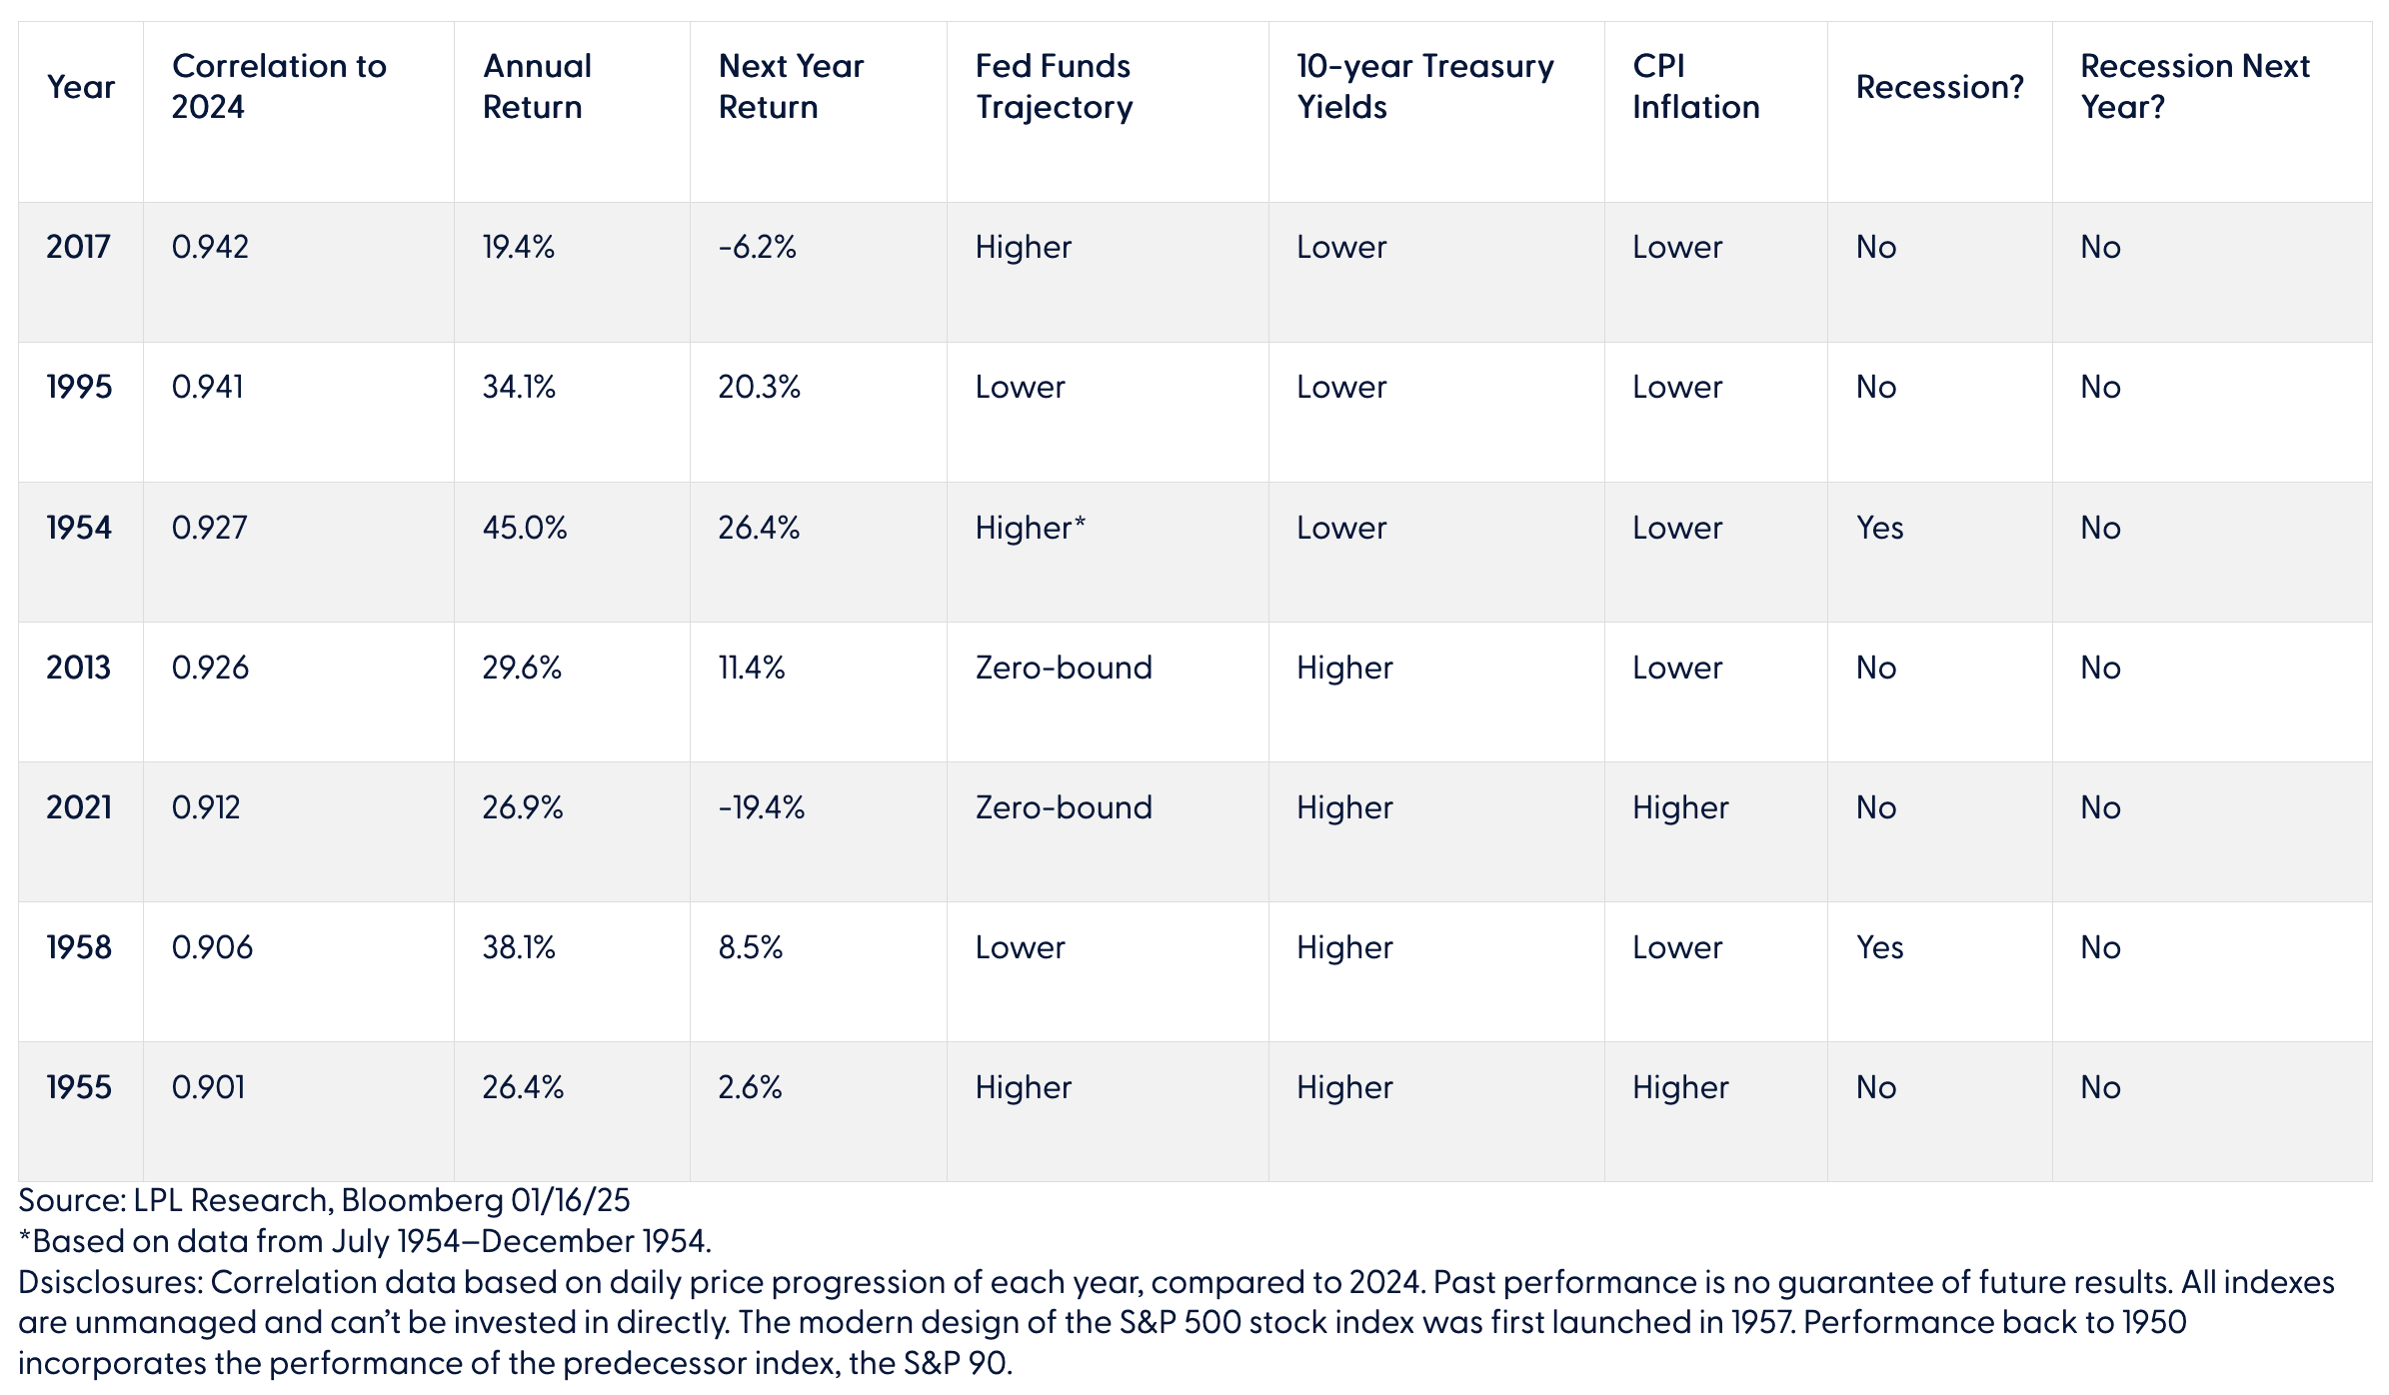
Task: Click the CPI Inflation column header
Action: pos(1695,87)
